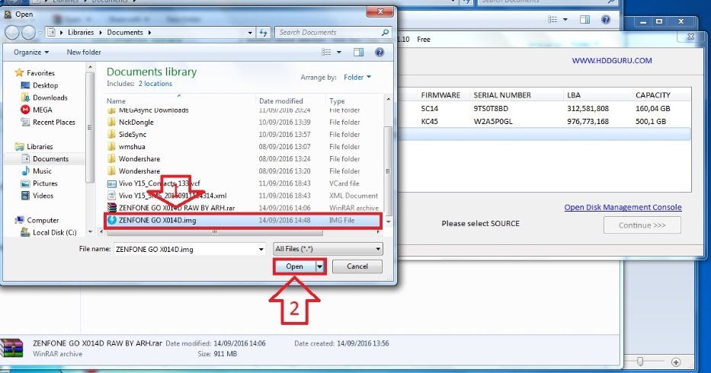Click the 2 locations link
The image size is (711, 373).
(155, 84)
